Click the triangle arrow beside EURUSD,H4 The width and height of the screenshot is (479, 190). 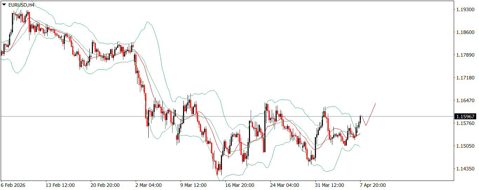4,5
